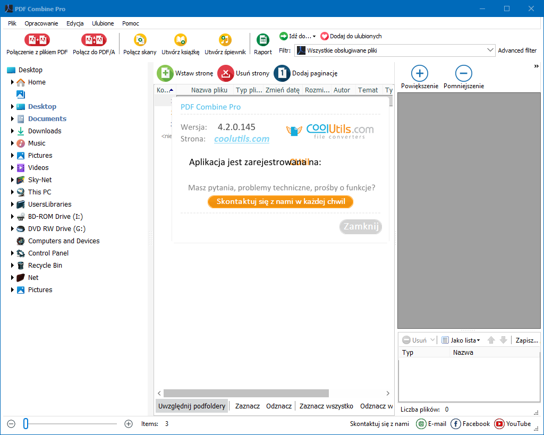
Task: Select the DVD RW Drive (G:) item
Action: pyautogui.click(x=56, y=228)
